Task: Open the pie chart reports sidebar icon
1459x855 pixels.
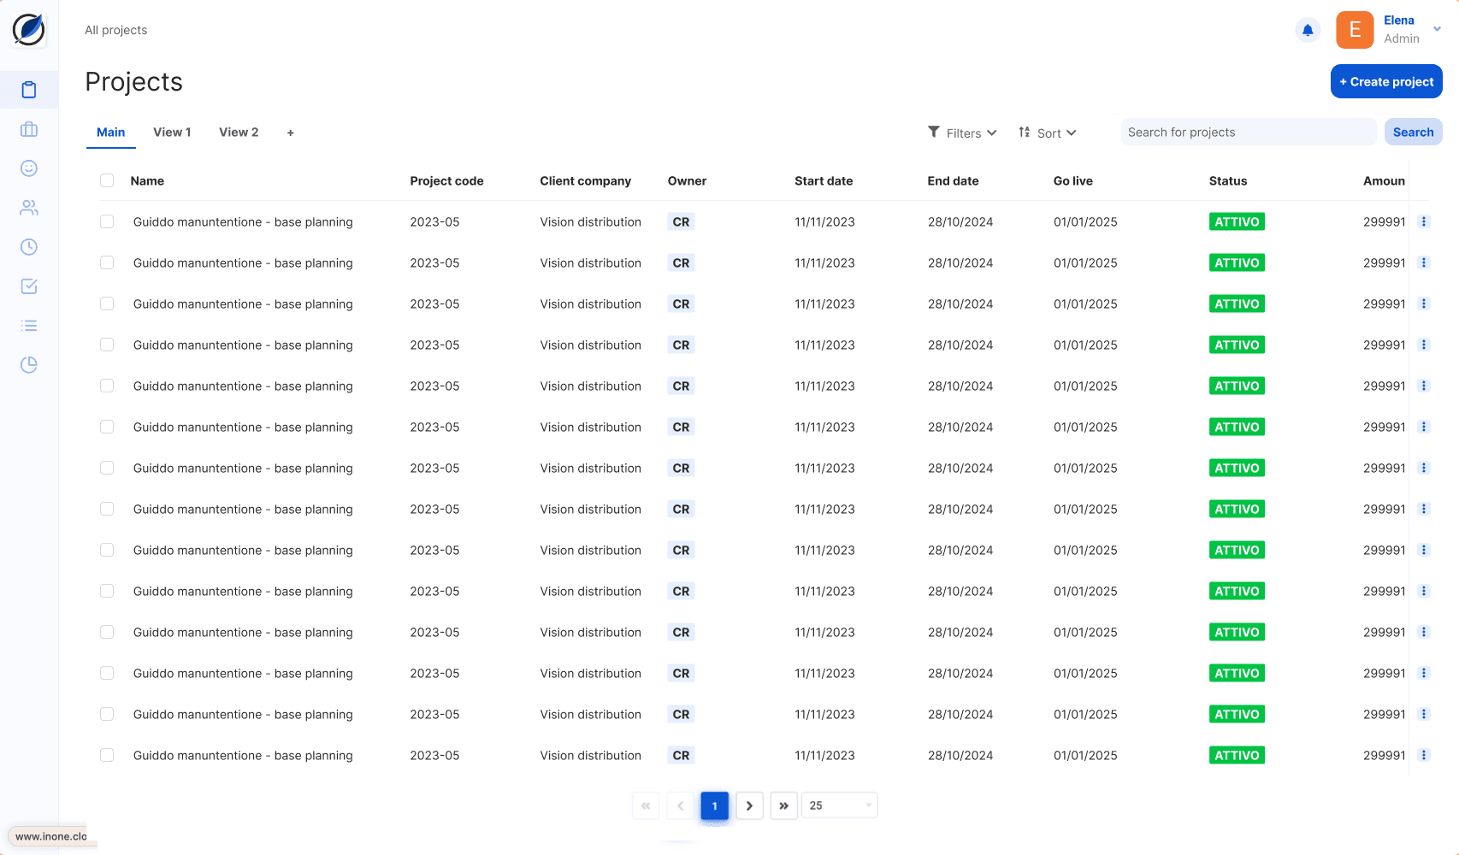Action: pyautogui.click(x=29, y=365)
